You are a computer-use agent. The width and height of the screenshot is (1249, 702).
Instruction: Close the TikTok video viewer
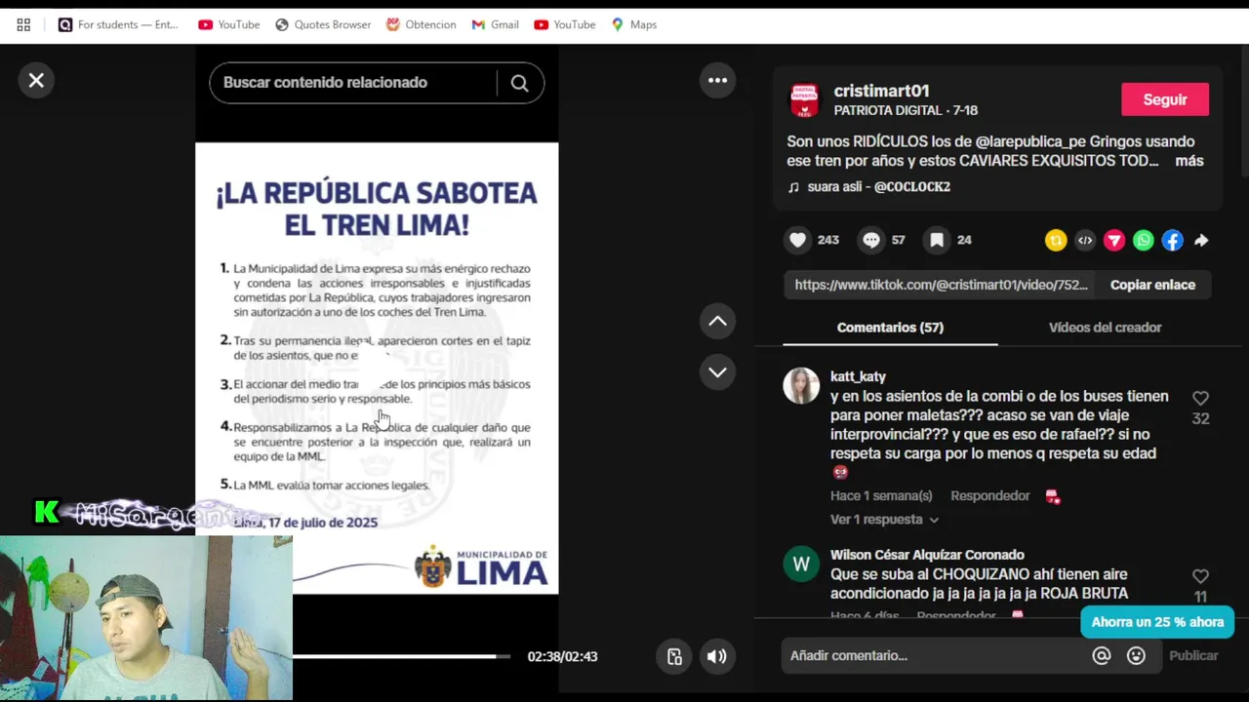point(36,81)
